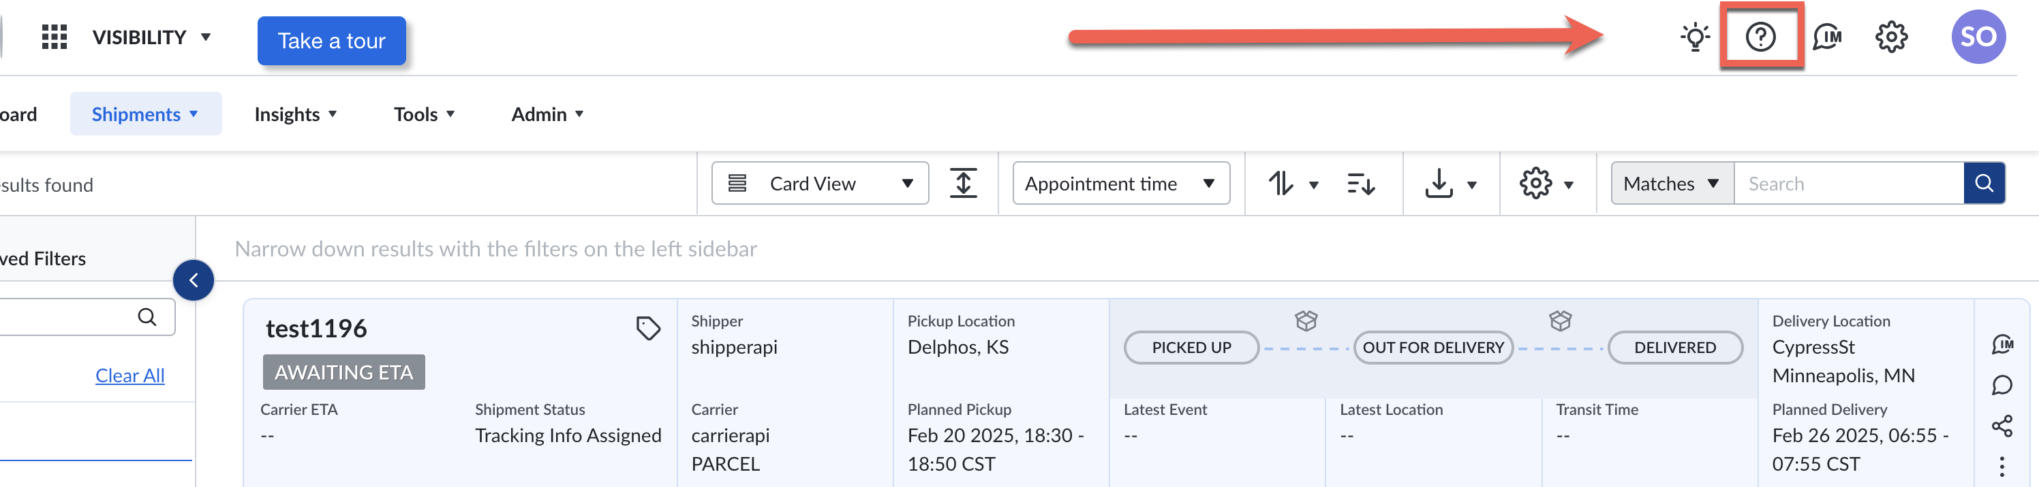2039x487 pixels.
Task: Click the chat bubble icon on the shipment card
Action: [x=2004, y=385]
